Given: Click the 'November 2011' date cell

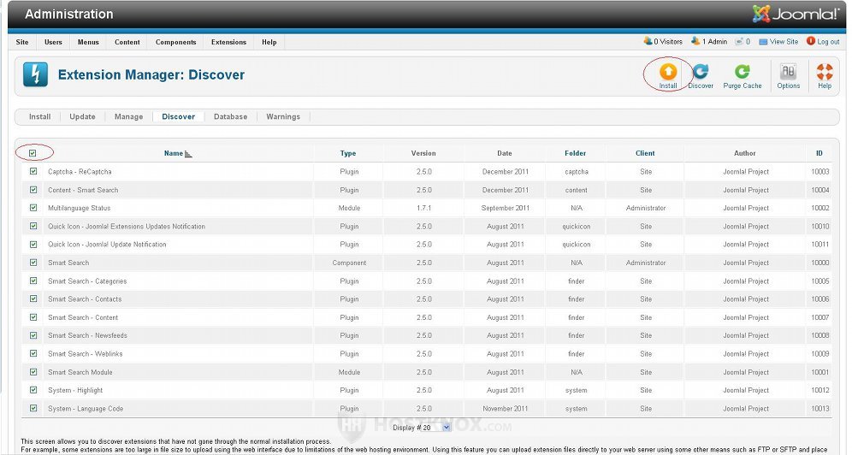Looking at the screenshot, I should (506, 408).
